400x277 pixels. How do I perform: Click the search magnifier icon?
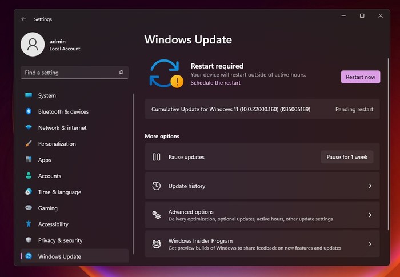pyautogui.click(x=121, y=73)
